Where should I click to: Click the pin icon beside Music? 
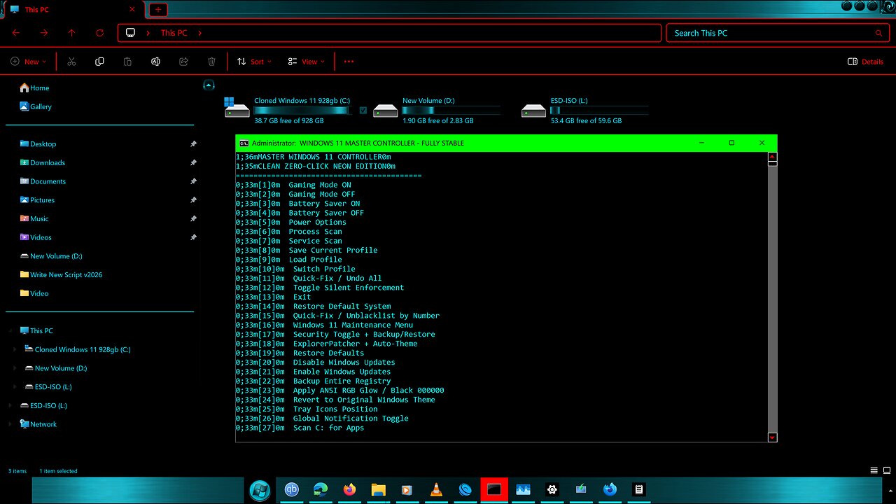[x=193, y=218]
